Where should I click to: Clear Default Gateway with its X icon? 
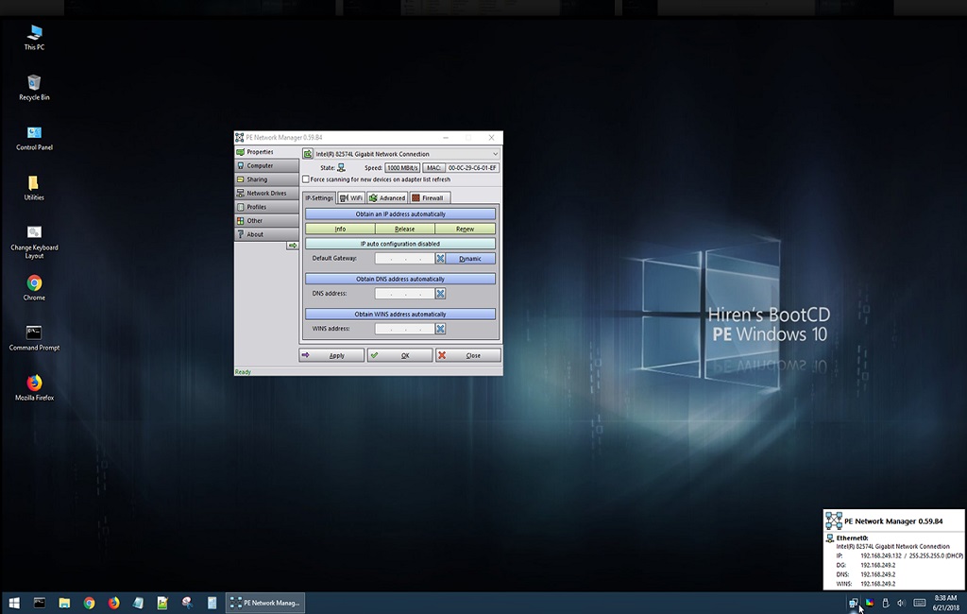click(x=440, y=259)
